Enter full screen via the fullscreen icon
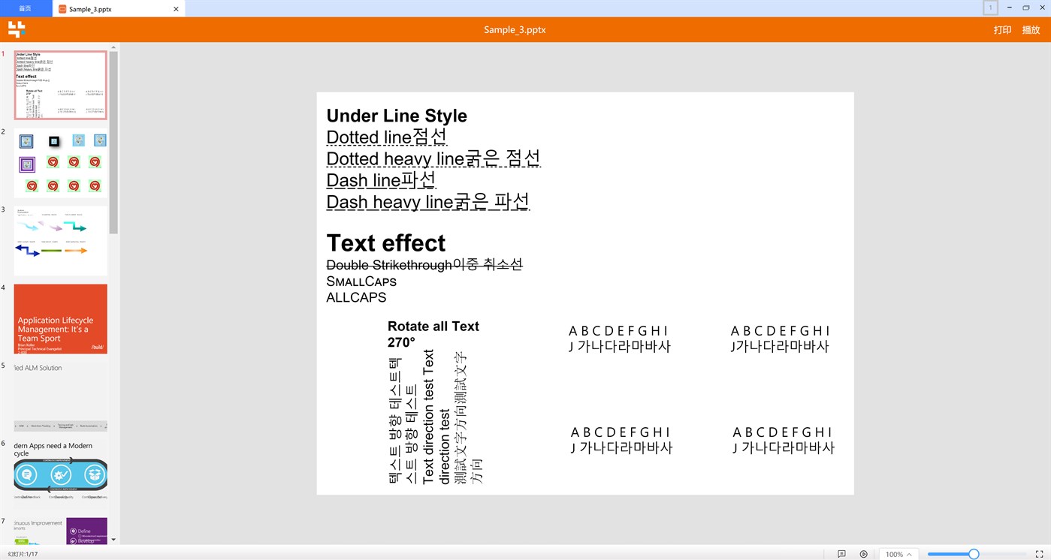 [1040, 554]
